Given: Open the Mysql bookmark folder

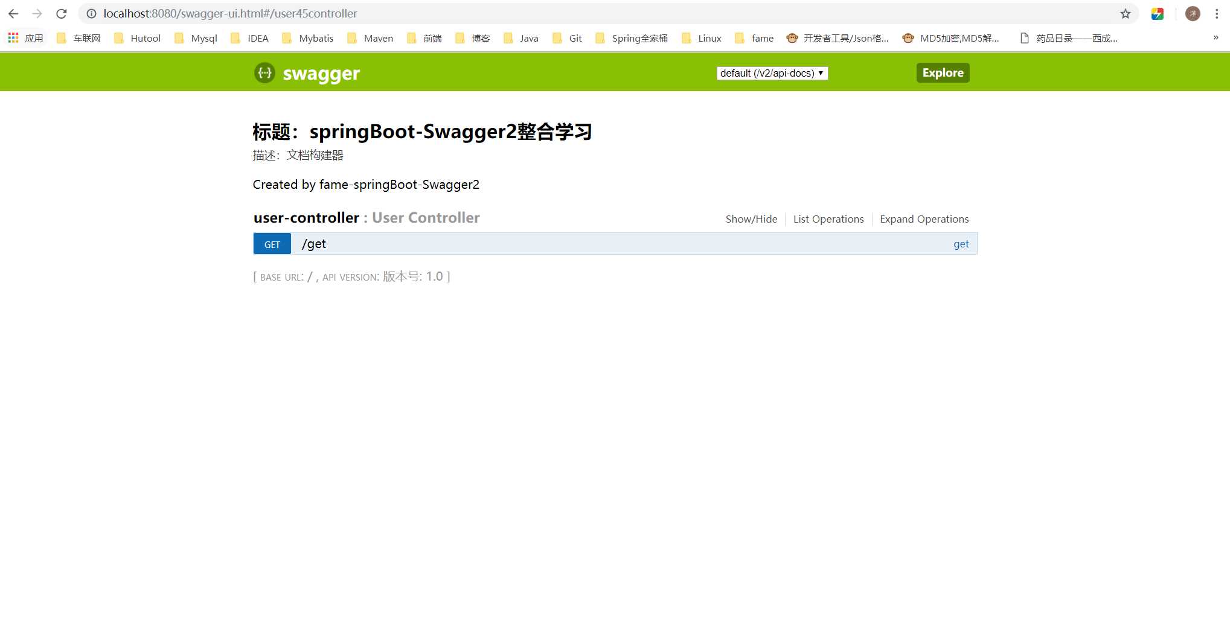Looking at the screenshot, I should click(x=196, y=38).
